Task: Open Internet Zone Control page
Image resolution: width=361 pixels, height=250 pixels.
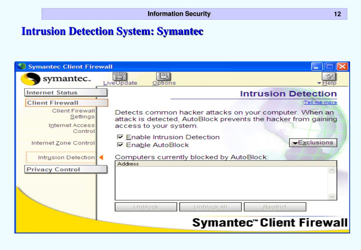Action: click(63, 143)
